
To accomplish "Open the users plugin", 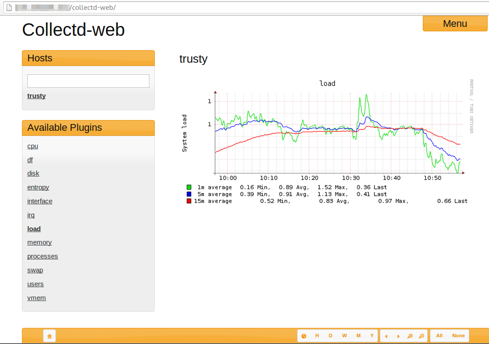I will coord(35,284).
